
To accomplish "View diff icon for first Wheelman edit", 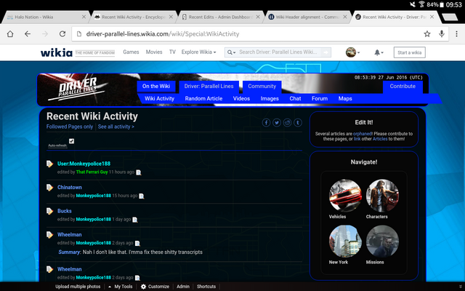I will (x=137, y=244).
